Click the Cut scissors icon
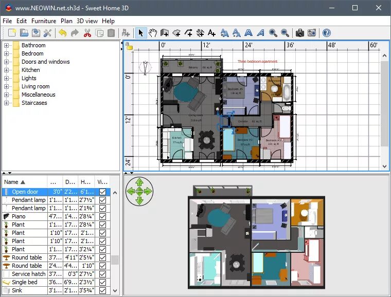Image resolution: width=391 pixels, height=297 pixels. [x=87, y=33]
